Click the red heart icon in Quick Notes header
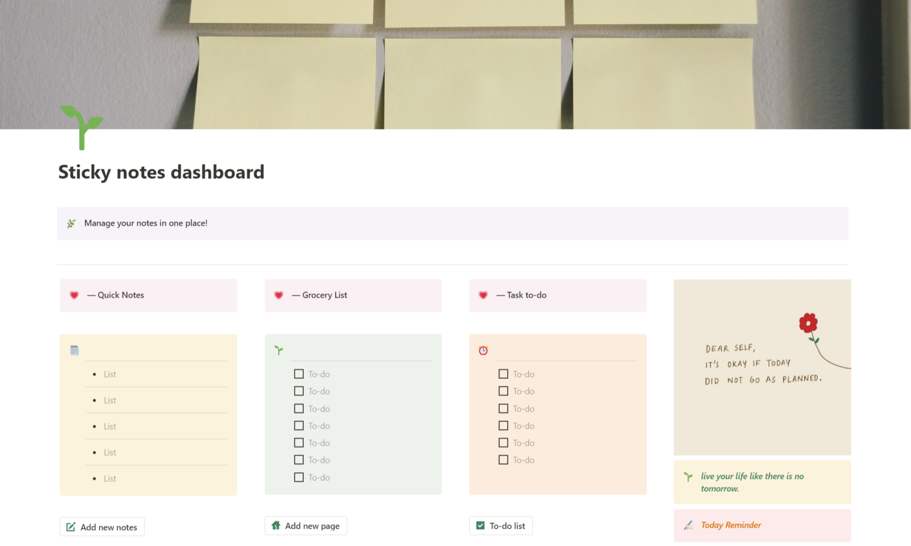The width and height of the screenshot is (911, 546). click(74, 295)
